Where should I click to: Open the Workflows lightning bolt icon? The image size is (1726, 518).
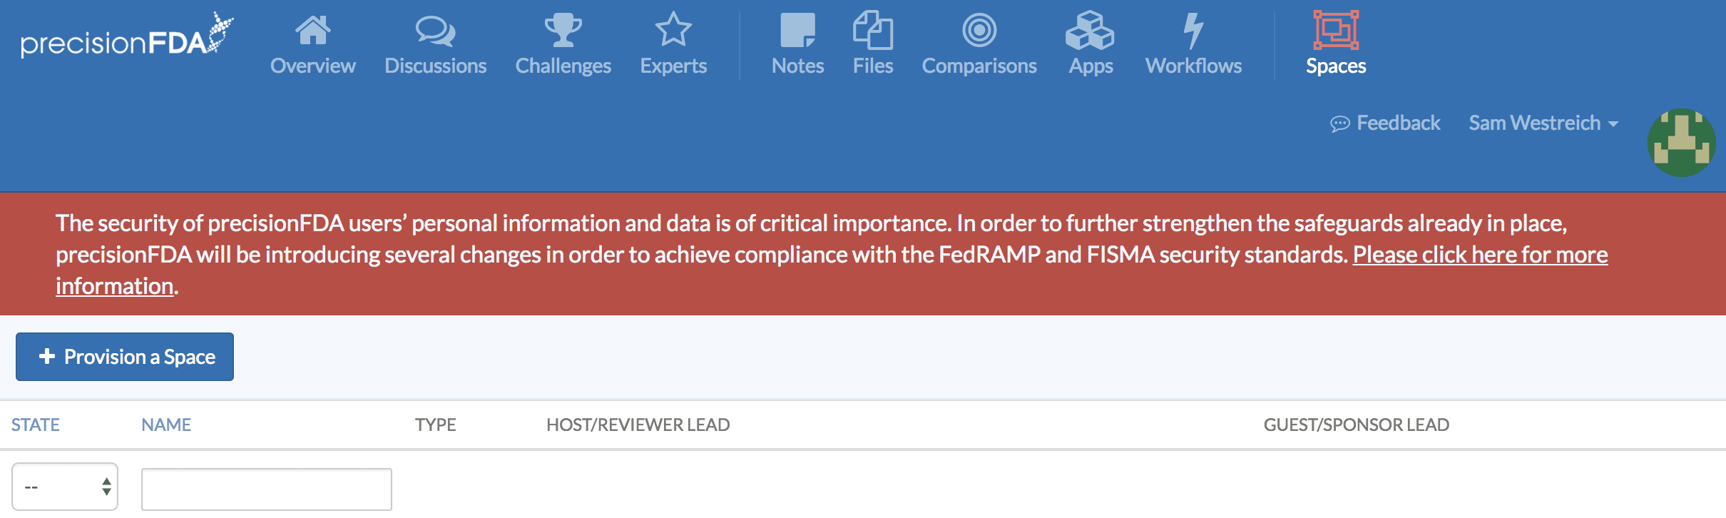pos(1193,31)
